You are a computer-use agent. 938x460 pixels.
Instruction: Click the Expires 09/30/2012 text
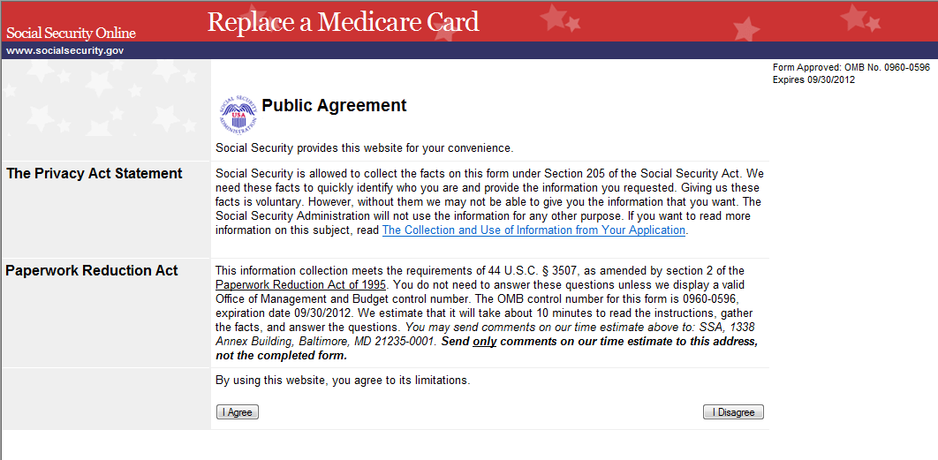pyautogui.click(x=813, y=79)
